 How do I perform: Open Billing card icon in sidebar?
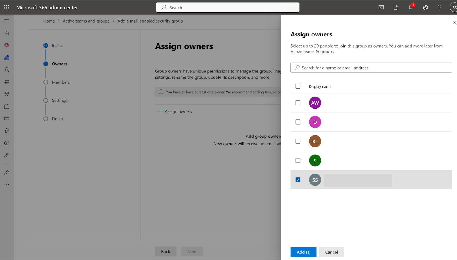pyautogui.click(x=7, y=118)
